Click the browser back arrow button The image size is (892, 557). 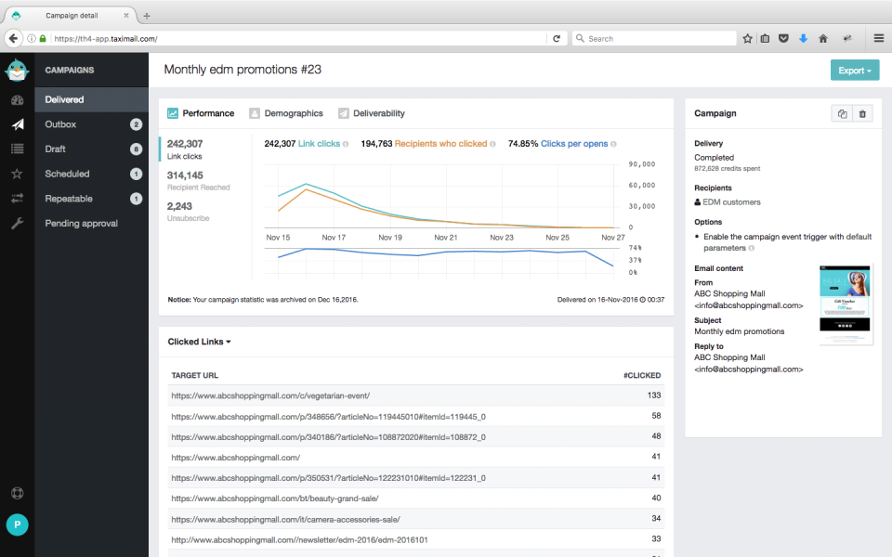13,39
